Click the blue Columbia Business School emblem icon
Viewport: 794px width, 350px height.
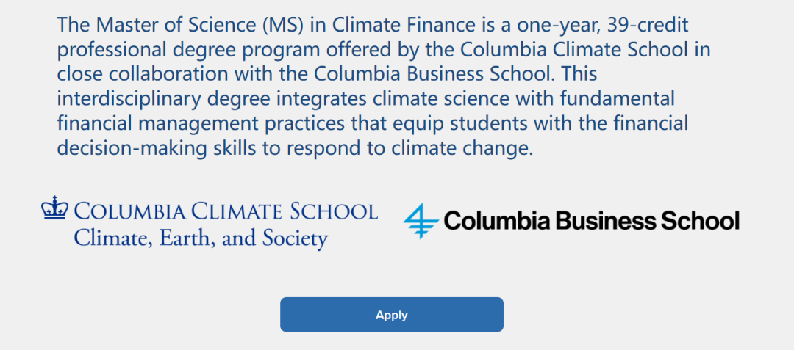point(421,221)
